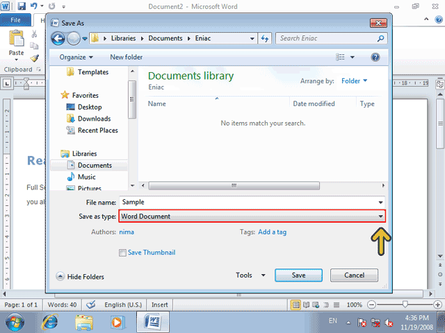This screenshot has width=445, height=333.
Task: Click the New folder button
Action: pos(127,57)
